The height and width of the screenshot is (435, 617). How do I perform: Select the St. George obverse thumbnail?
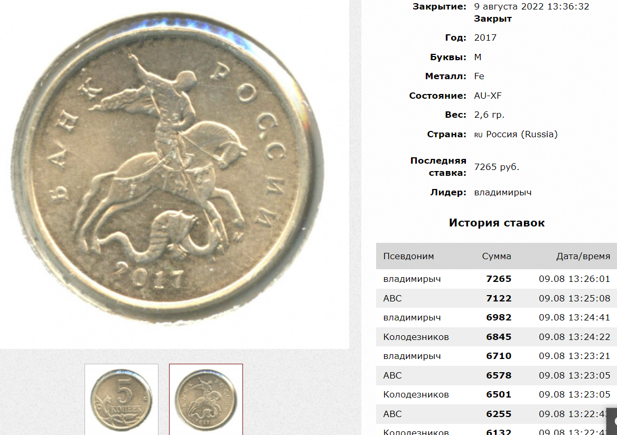pyautogui.click(x=206, y=399)
